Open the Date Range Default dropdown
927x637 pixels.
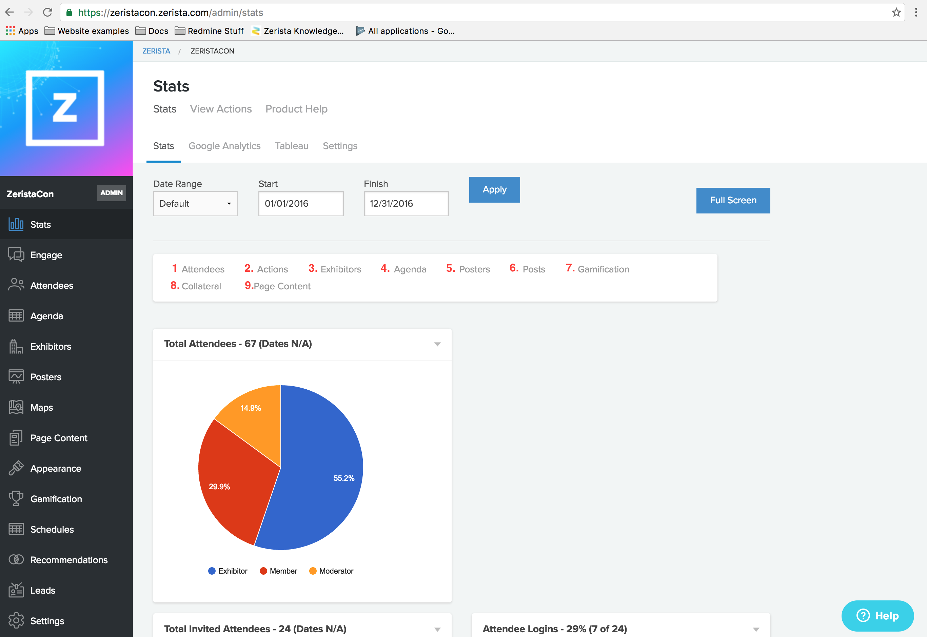(195, 204)
